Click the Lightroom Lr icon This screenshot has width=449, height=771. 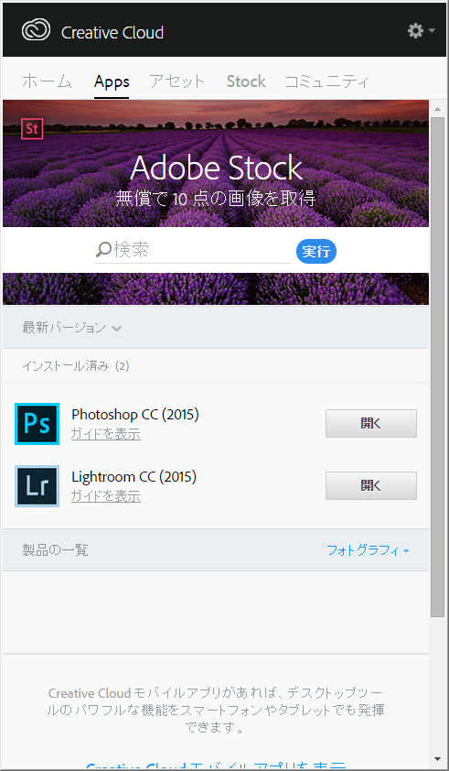point(37,486)
